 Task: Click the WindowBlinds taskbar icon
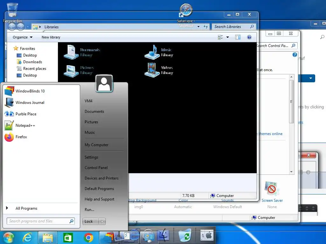(x=109, y=237)
